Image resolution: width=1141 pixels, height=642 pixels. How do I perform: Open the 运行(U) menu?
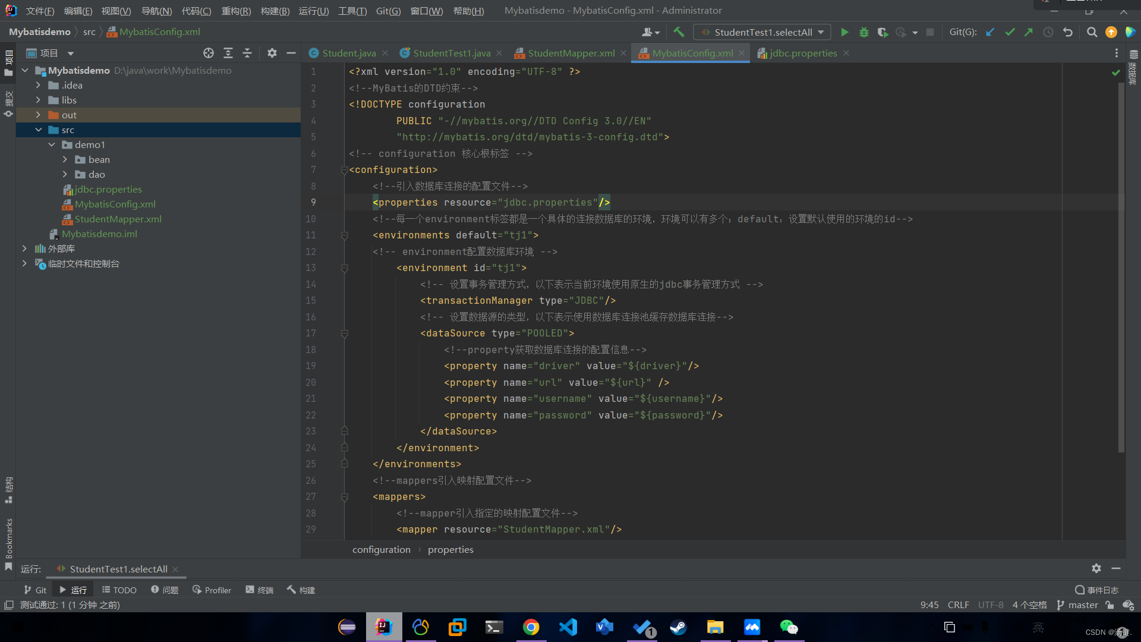pos(313,11)
